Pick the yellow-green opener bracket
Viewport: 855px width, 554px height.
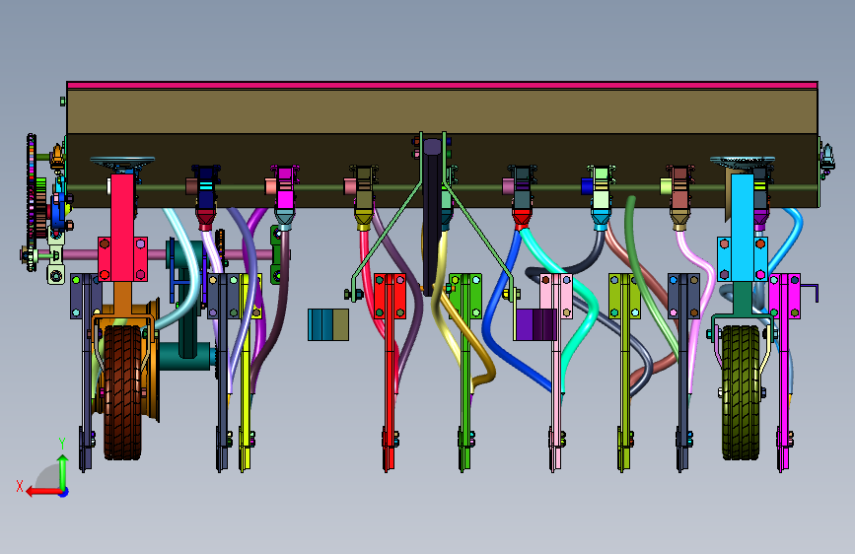[x=625, y=296]
